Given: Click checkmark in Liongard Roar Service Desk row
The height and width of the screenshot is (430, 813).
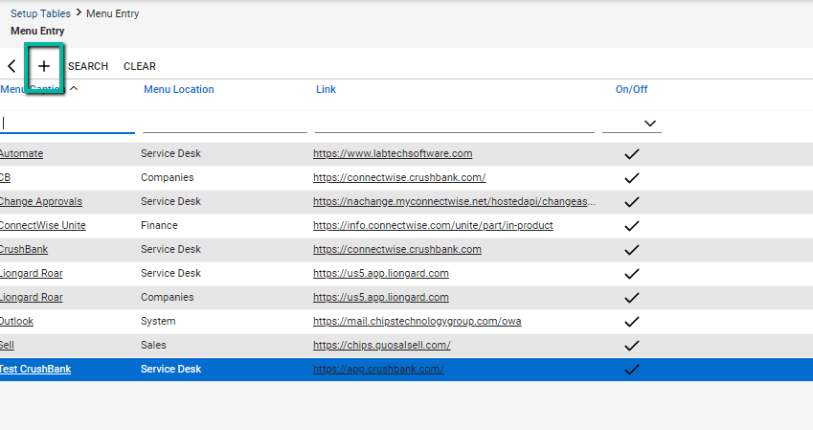Looking at the screenshot, I should (631, 273).
